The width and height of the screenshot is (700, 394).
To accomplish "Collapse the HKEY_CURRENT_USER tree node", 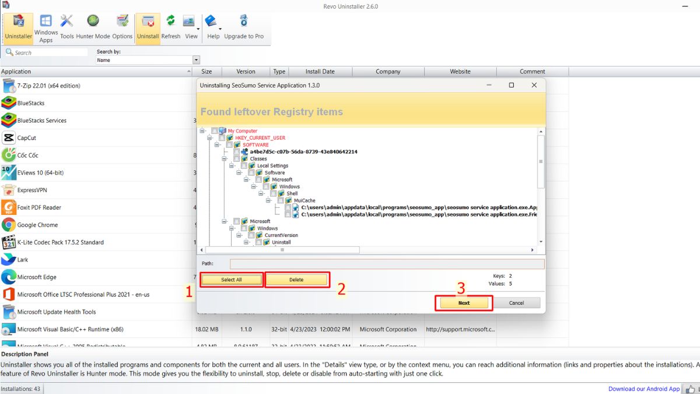I will [x=209, y=138].
